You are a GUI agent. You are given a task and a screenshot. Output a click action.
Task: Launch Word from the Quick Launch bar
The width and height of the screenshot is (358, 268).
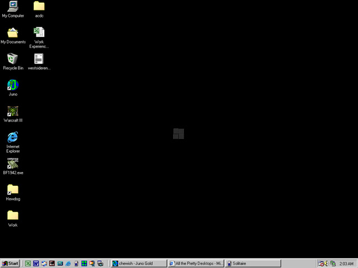point(36,263)
